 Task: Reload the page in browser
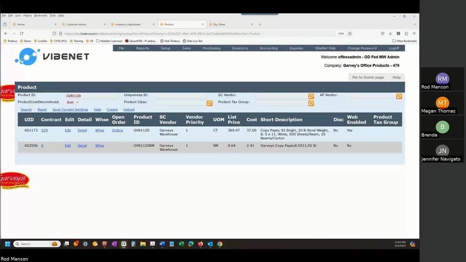(x=21, y=34)
